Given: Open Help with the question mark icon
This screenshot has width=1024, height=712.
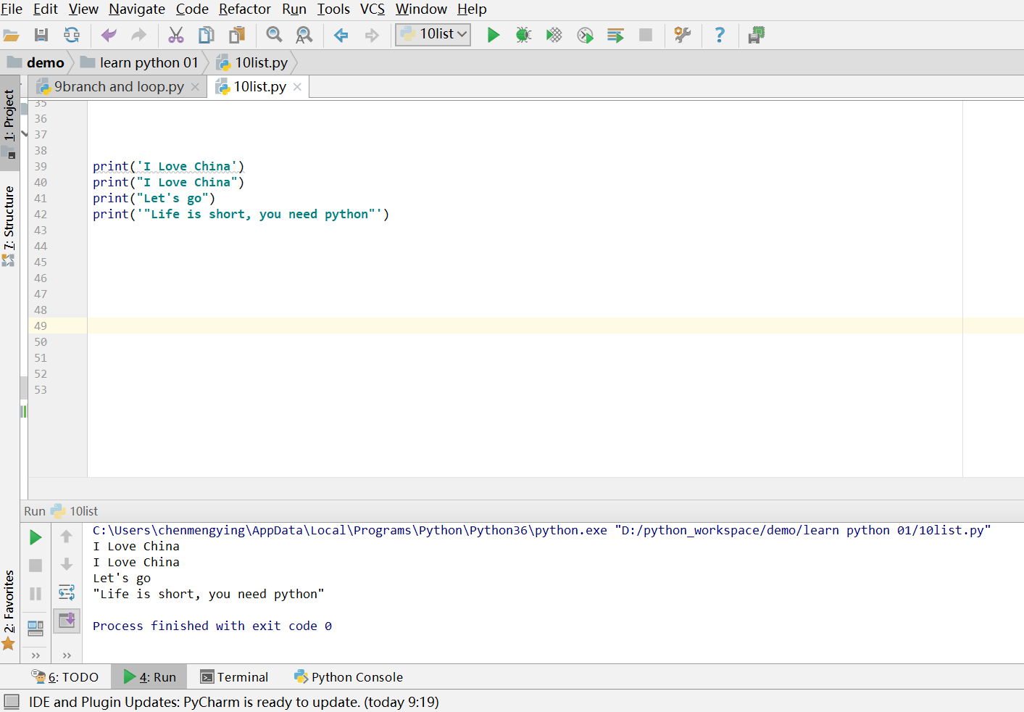Looking at the screenshot, I should pos(720,35).
